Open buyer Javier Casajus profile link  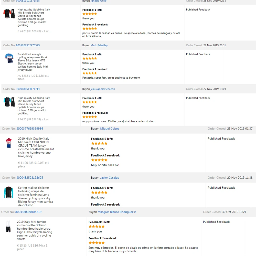coord(110,178)
